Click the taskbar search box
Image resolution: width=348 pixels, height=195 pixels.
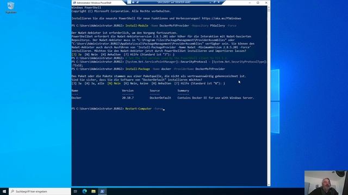40,191
